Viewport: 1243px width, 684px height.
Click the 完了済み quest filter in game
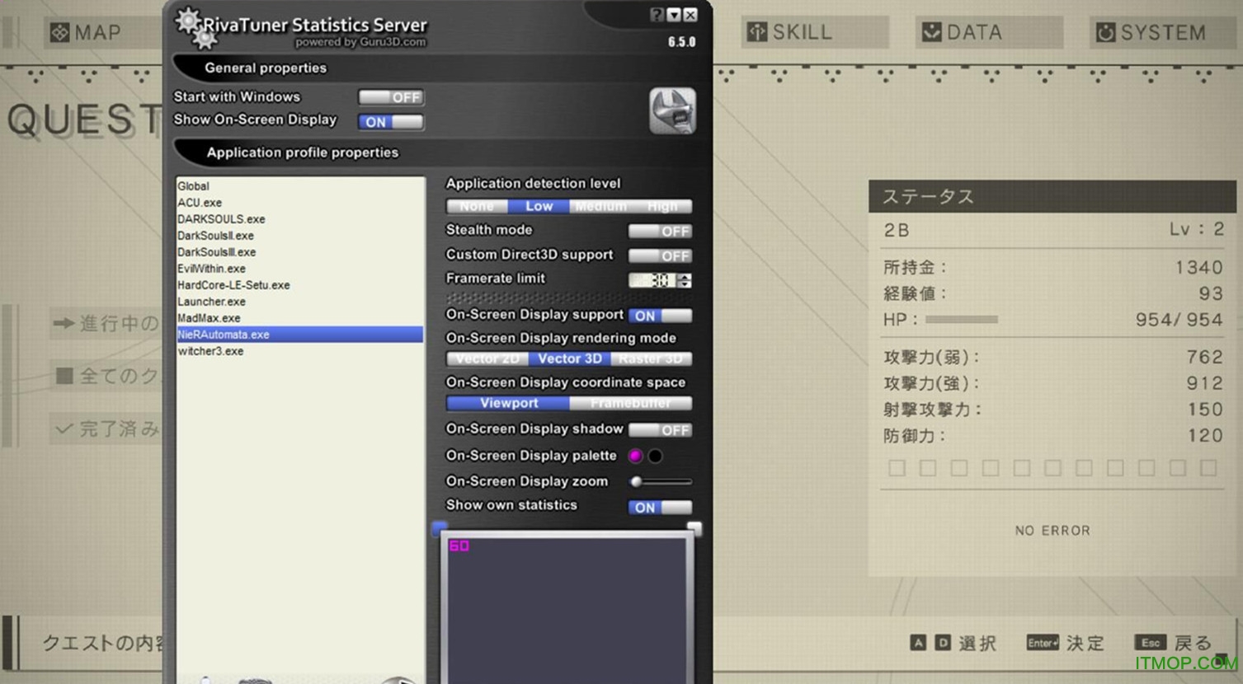tap(105, 429)
